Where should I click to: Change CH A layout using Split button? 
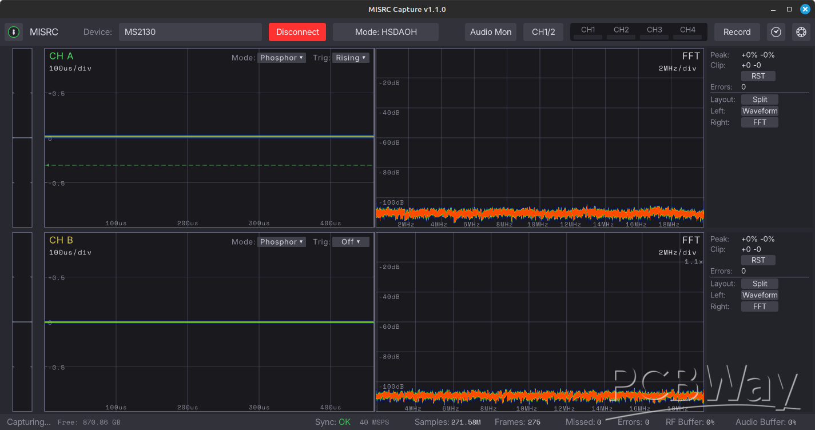(x=760, y=99)
